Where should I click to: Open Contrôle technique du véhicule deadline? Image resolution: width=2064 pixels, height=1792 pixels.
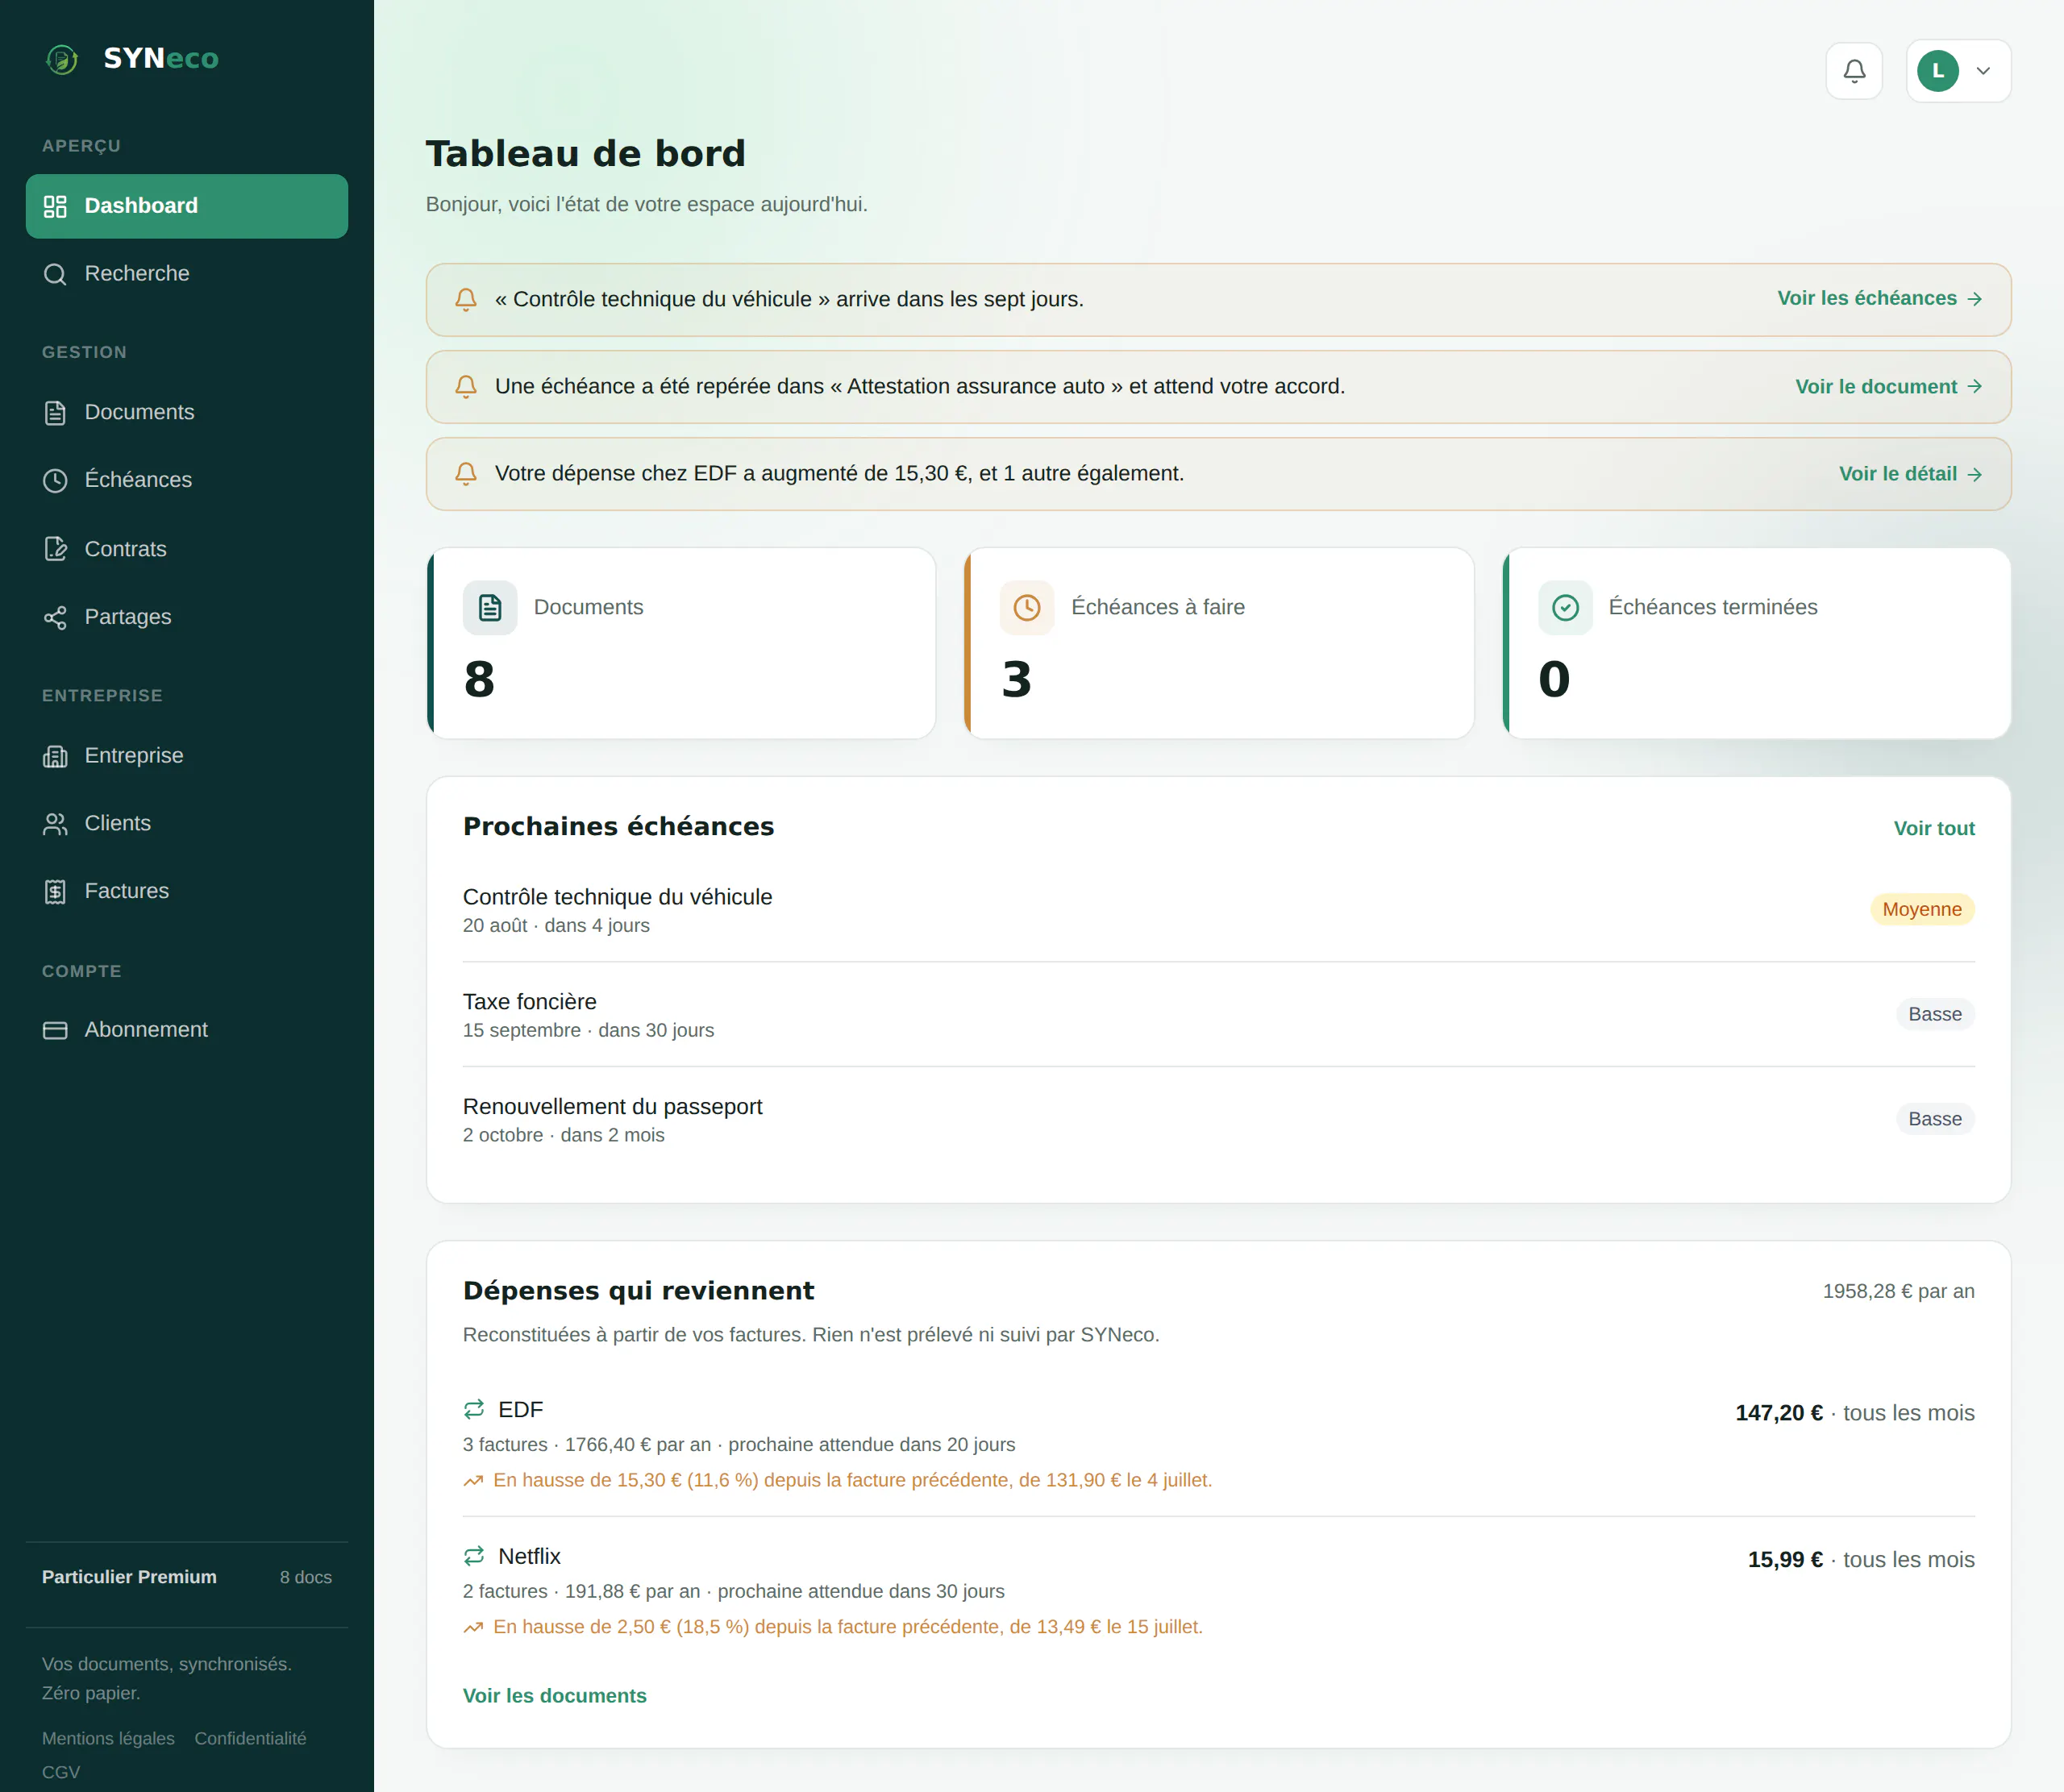point(1218,910)
